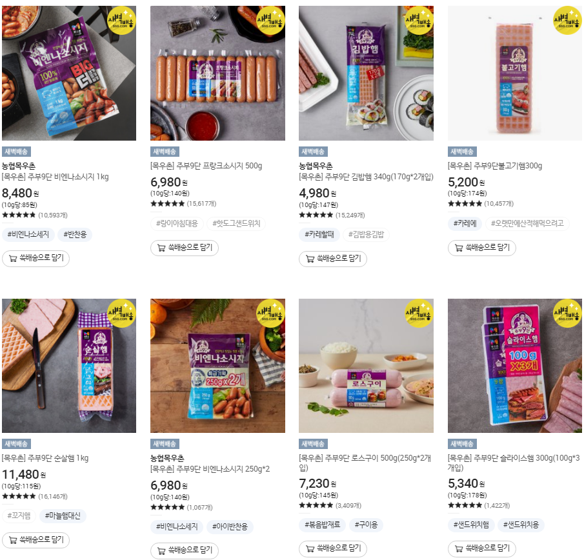Click the #볶음밥재료 tag
The height and width of the screenshot is (560, 584).
[x=322, y=525]
